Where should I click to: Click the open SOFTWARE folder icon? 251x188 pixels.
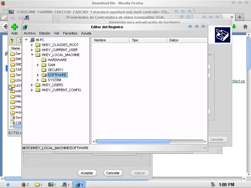tap(44, 75)
